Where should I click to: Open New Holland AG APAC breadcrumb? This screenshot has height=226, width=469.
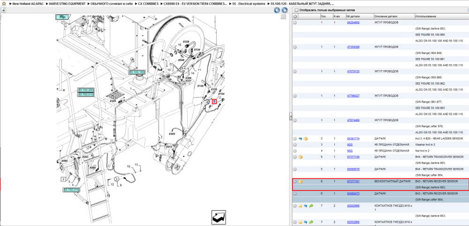tap(28, 4)
